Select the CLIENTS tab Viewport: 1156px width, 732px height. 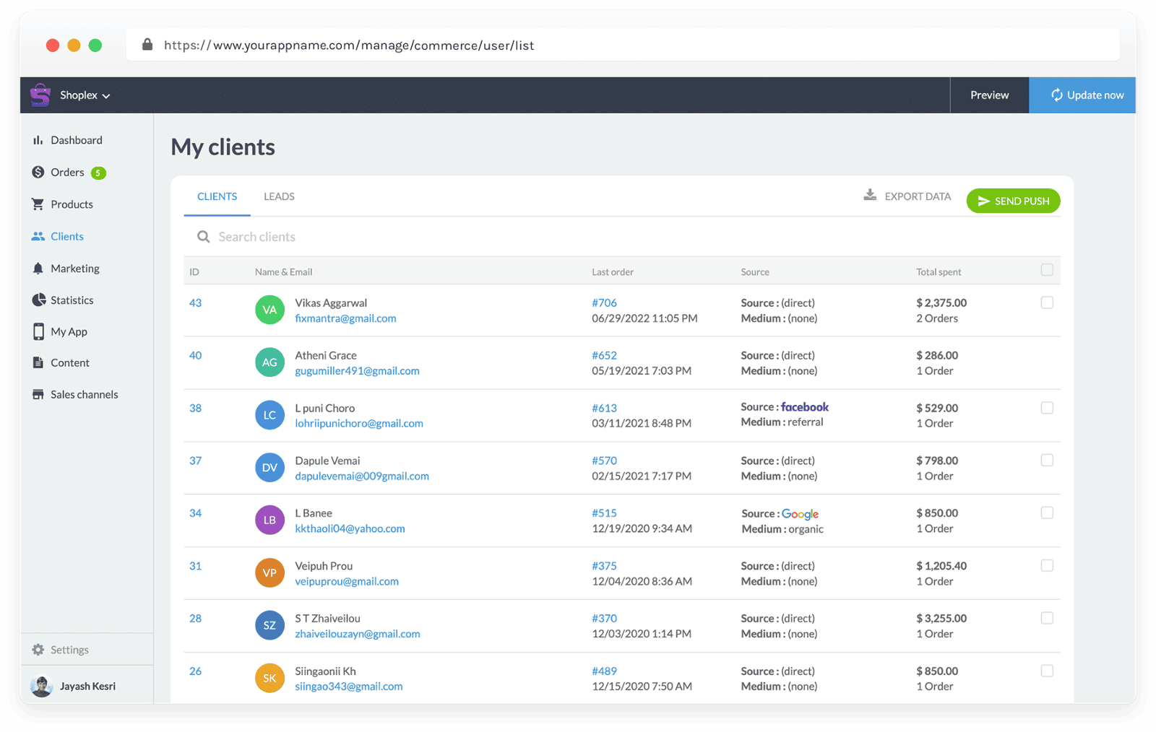(x=217, y=196)
